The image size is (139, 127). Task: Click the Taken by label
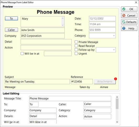pyautogui.click(x=85, y=87)
